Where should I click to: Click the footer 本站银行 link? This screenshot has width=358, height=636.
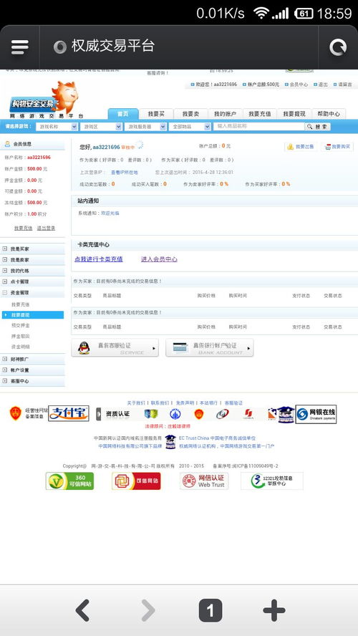(x=208, y=403)
